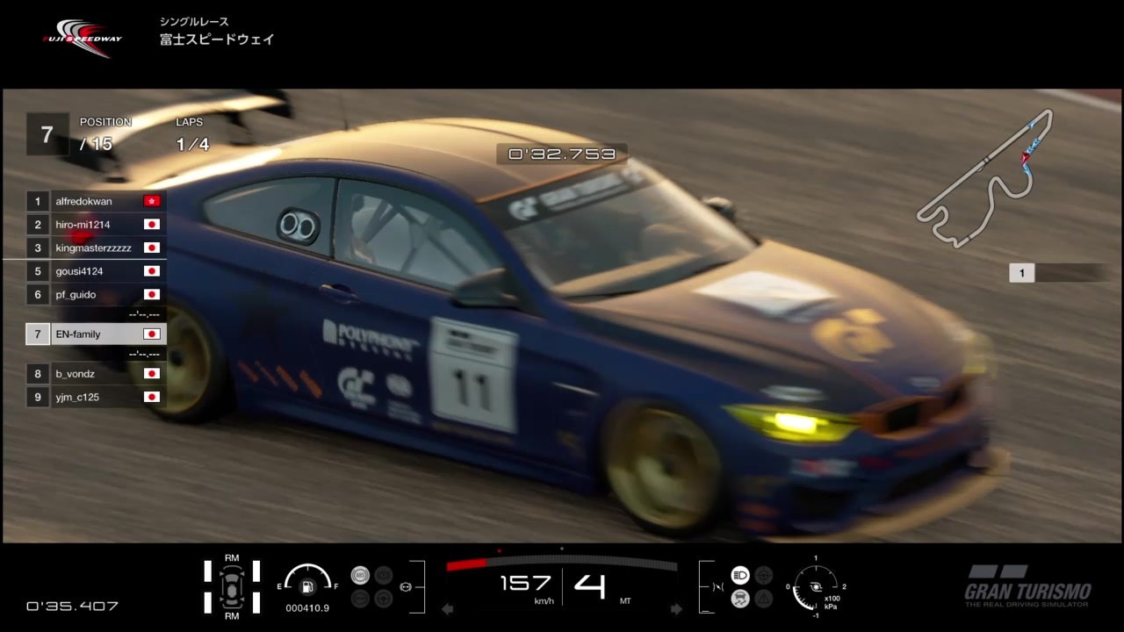Screen dimensions: 1124x632
Task: Click the Japan flag beside kingmasterzzzzz
Action: (x=152, y=248)
